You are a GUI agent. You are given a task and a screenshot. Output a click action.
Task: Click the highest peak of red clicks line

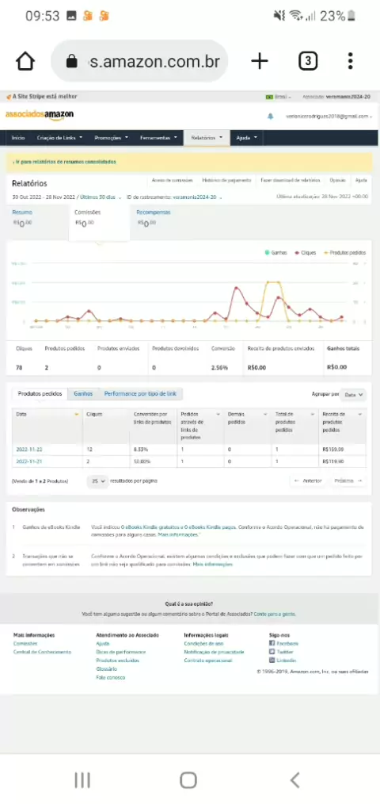[236, 288]
